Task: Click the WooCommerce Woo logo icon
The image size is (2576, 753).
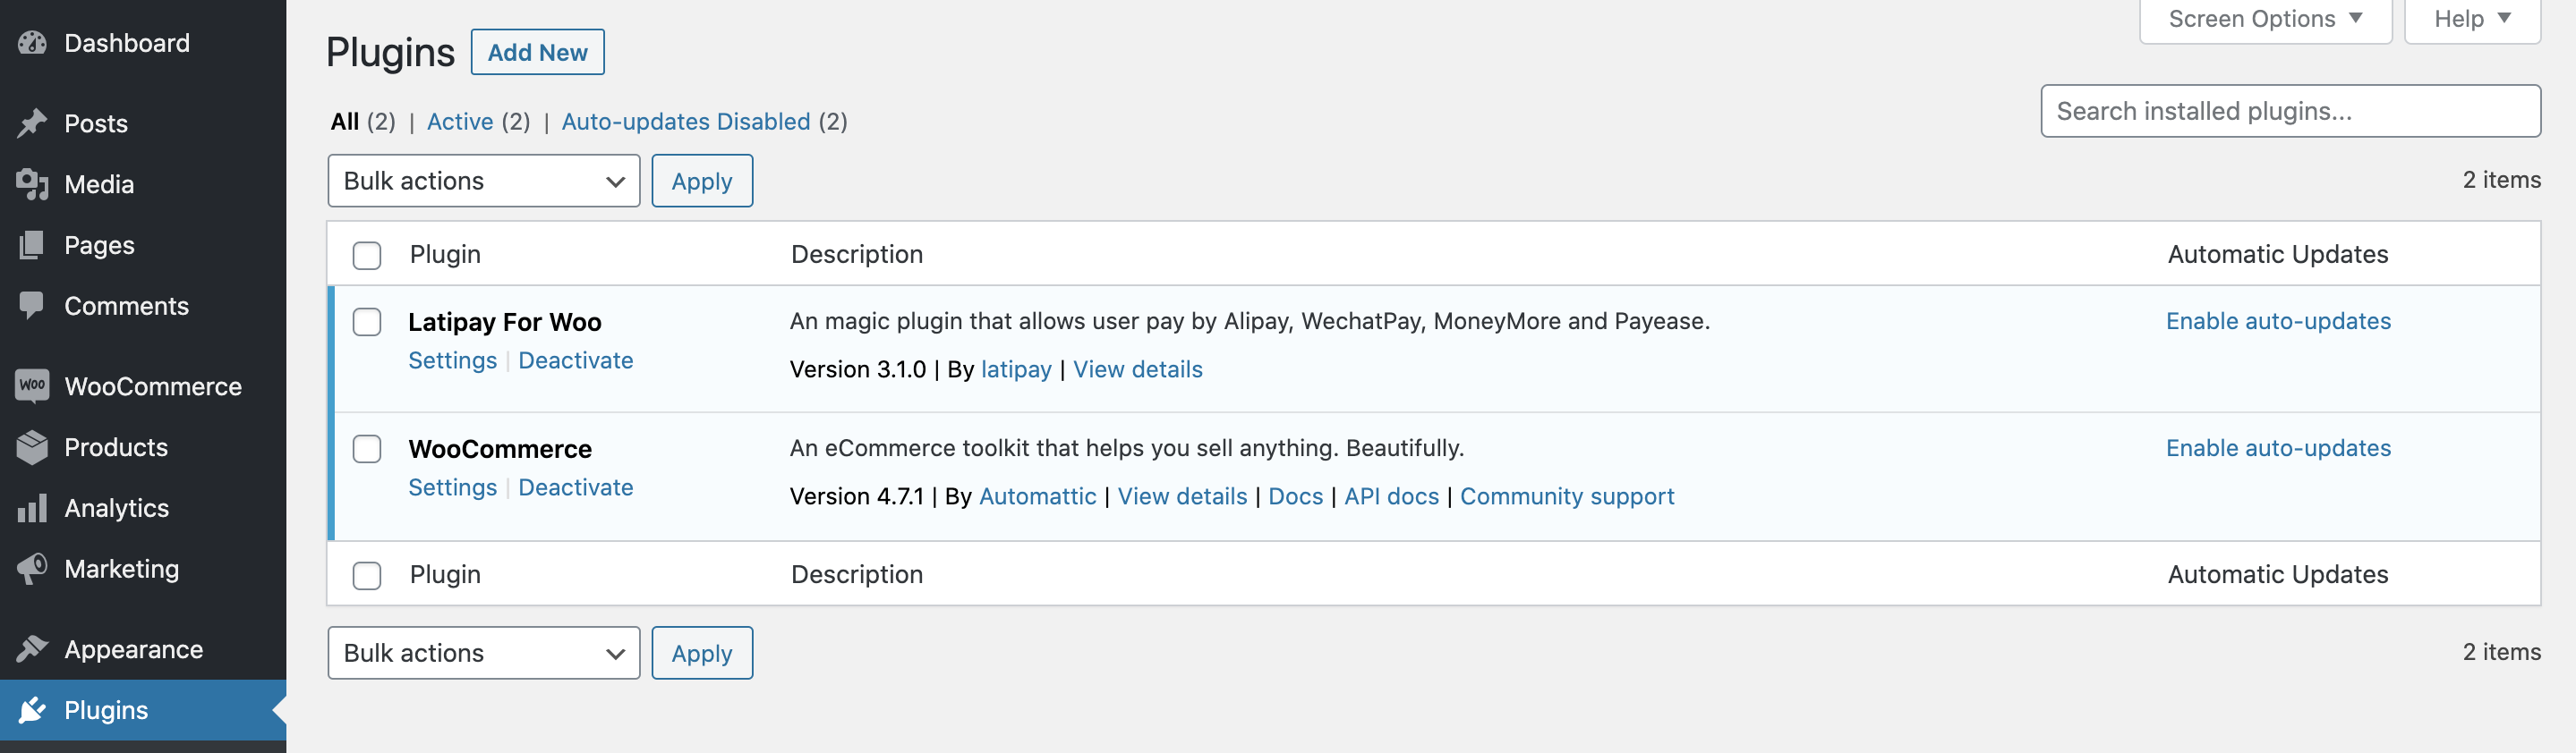Action: click(32, 385)
